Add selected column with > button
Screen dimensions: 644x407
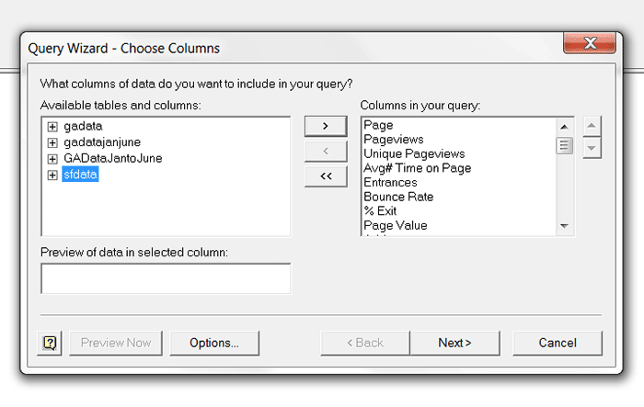pyautogui.click(x=326, y=127)
